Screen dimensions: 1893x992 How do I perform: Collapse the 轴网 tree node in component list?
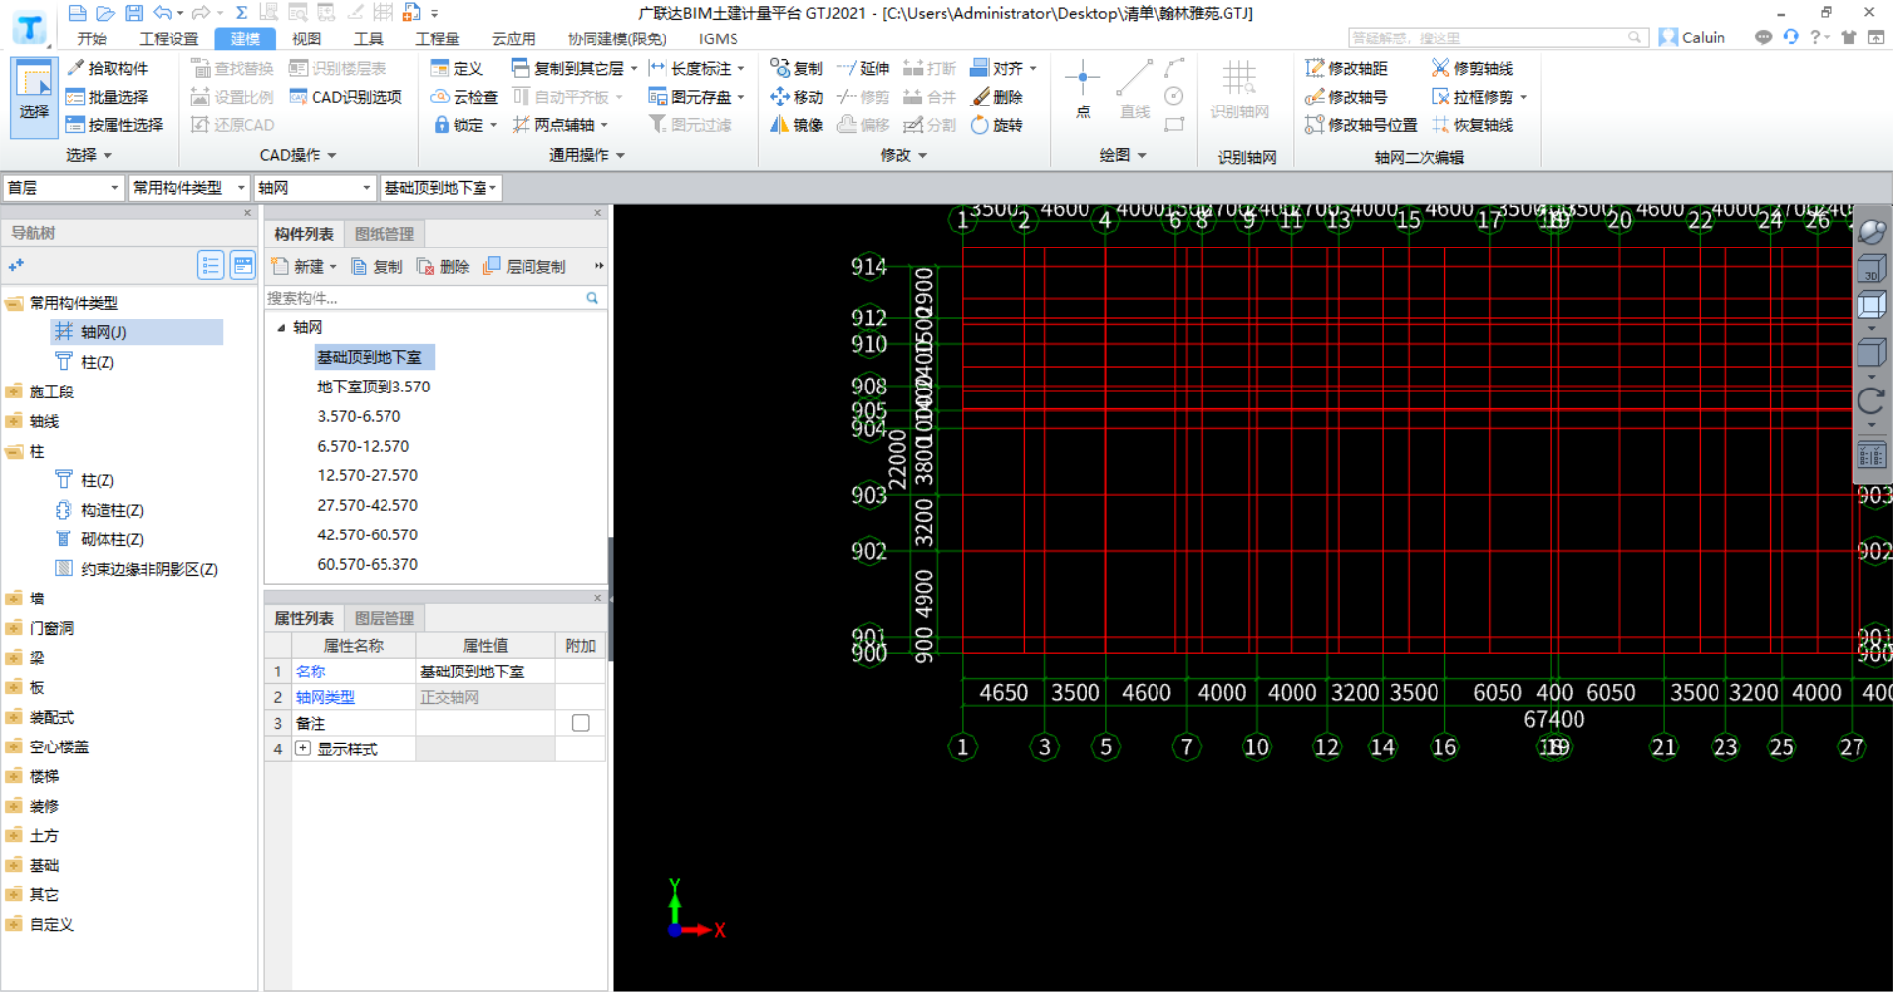[281, 327]
